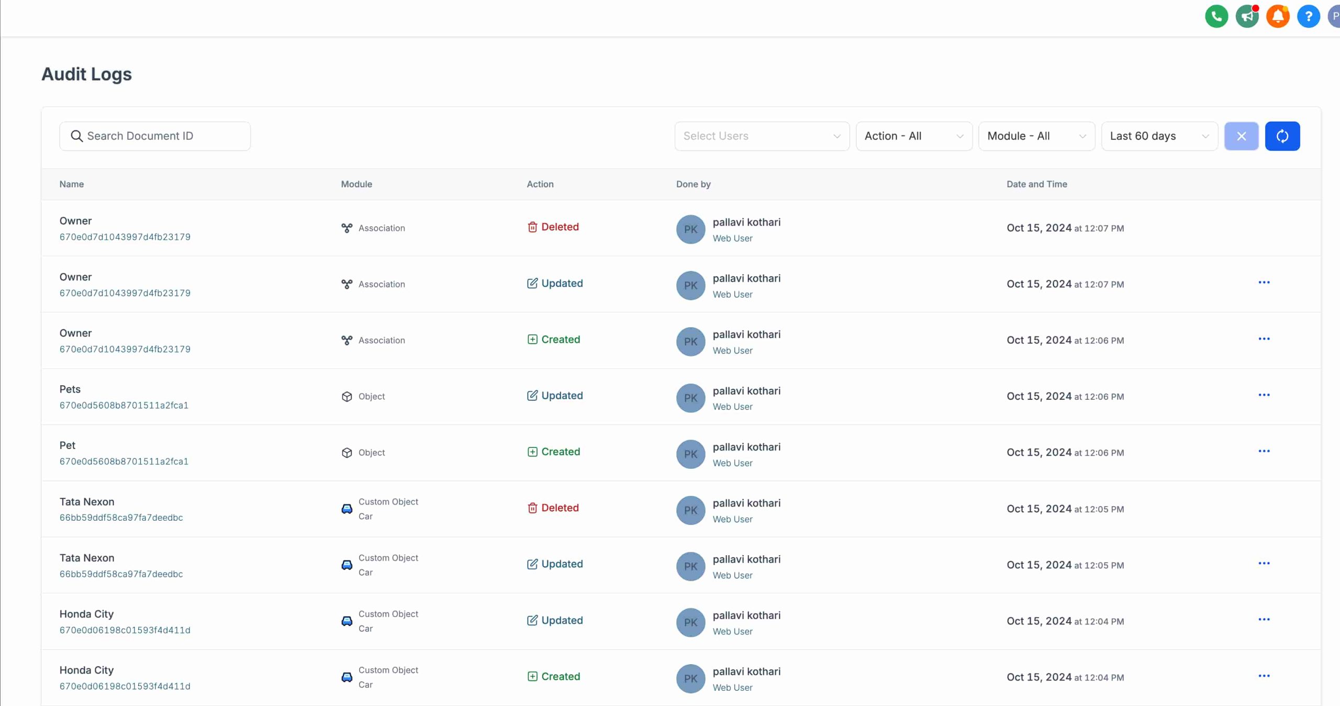
Task: Click the Search Document ID field
Action: (155, 136)
